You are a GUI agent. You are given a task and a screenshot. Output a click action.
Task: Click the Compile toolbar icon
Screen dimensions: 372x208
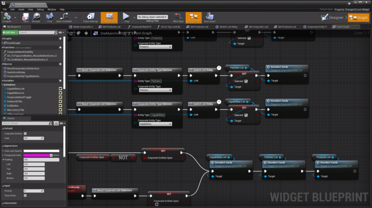tap(7, 17)
